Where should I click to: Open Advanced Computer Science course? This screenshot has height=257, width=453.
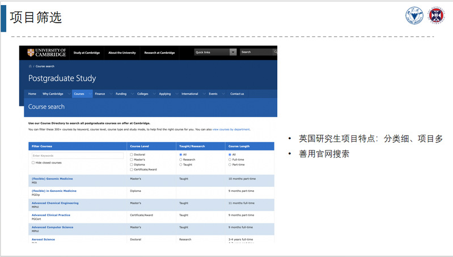[x=52, y=228]
